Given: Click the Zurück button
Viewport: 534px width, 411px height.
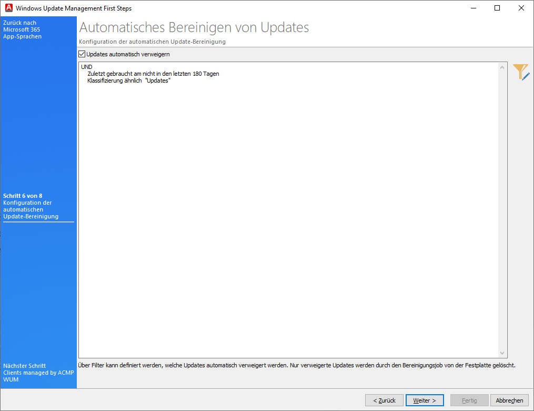Looking at the screenshot, I should click(384, 400).
